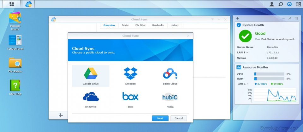Minimize the widget panel
303x132 pixels.
coord(283,19)
